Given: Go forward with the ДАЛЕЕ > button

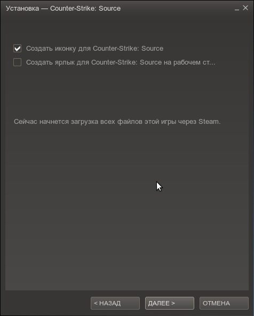Looking at the screenshot, I should click(170, 303).
